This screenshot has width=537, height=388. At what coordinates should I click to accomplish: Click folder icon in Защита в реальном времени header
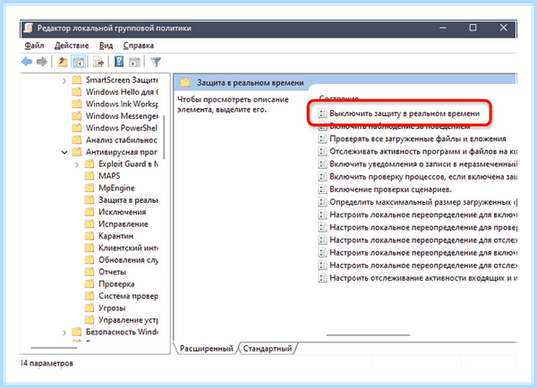point(185,82)
